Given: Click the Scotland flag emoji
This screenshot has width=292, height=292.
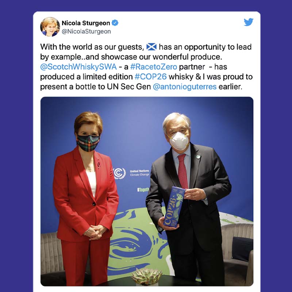Looking at the screenshot, I should [151, 47].
